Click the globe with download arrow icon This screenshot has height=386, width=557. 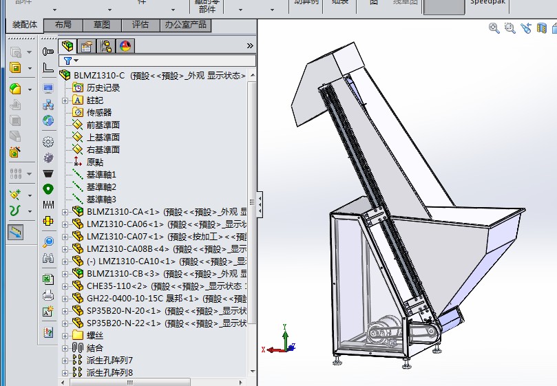48,120
